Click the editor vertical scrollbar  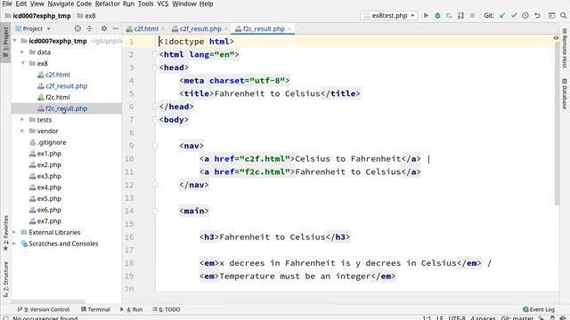point(557,124)
